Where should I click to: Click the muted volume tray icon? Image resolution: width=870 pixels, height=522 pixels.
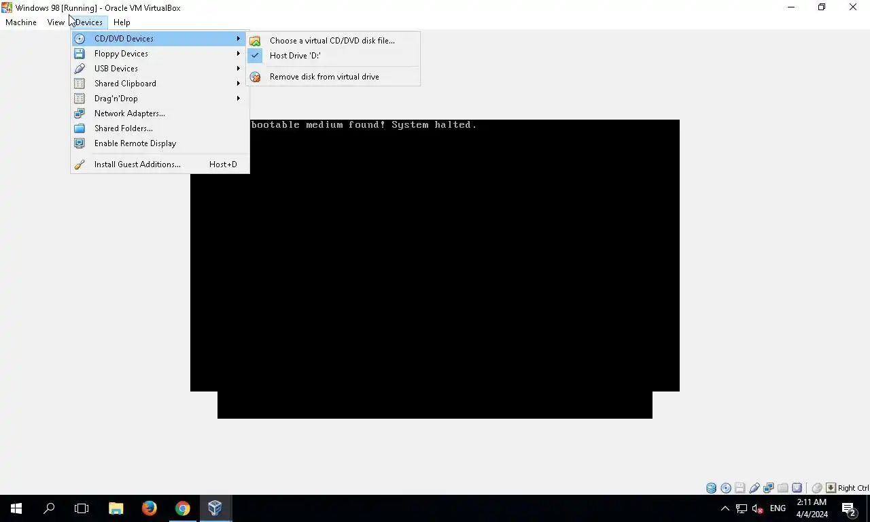758,508
